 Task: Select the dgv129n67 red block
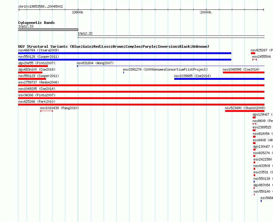254,117
